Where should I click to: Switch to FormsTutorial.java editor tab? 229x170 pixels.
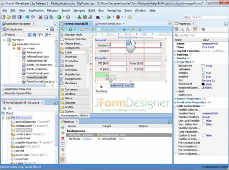click(x=110, y=23)
